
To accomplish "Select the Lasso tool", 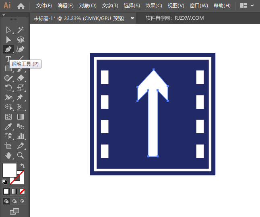I will (x=21, y=40).
